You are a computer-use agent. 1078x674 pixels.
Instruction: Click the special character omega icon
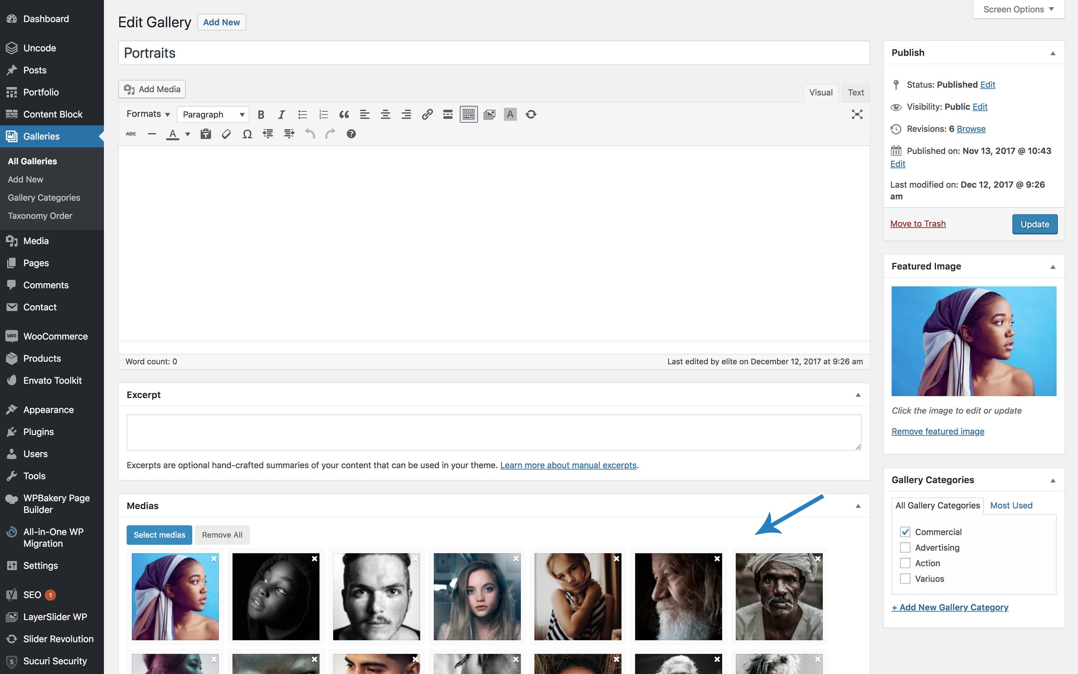pos(247,134)
